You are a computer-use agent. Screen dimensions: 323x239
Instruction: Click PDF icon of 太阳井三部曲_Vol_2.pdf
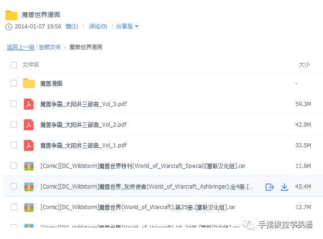click(x=28, y=125)
